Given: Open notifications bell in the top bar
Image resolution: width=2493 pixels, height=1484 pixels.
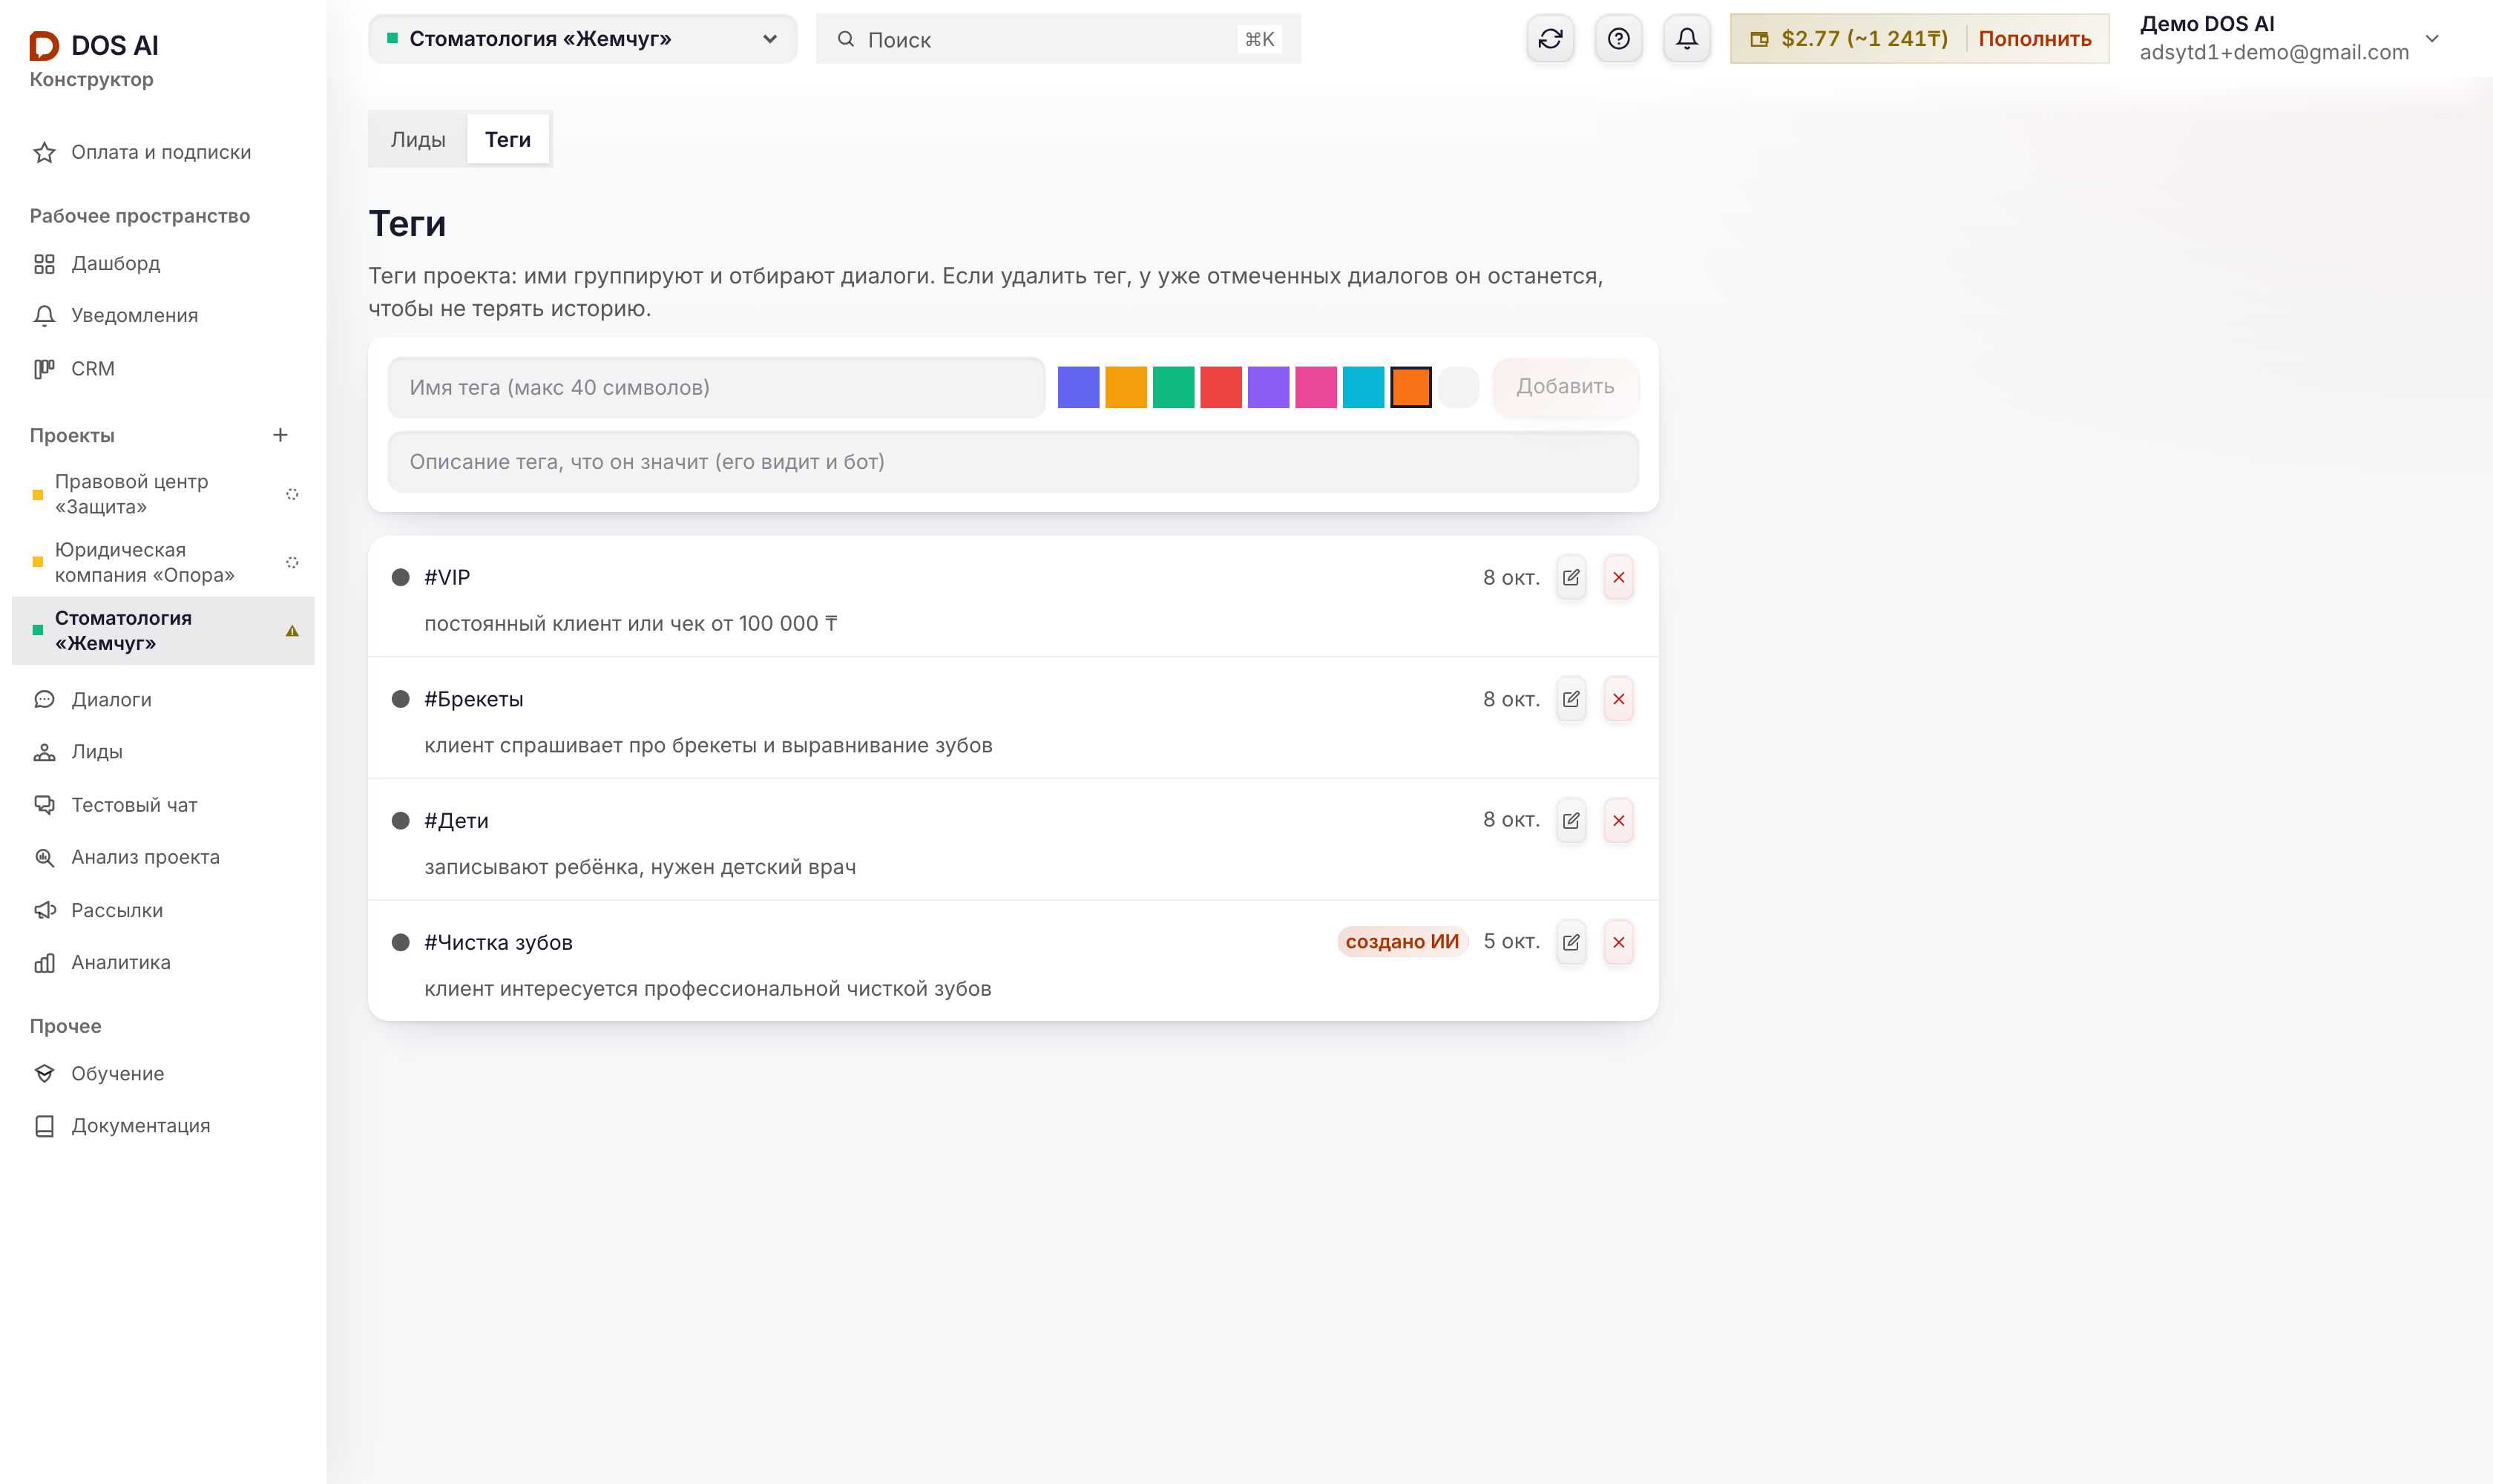Looking at the screenshot, I should [1686, 39].
